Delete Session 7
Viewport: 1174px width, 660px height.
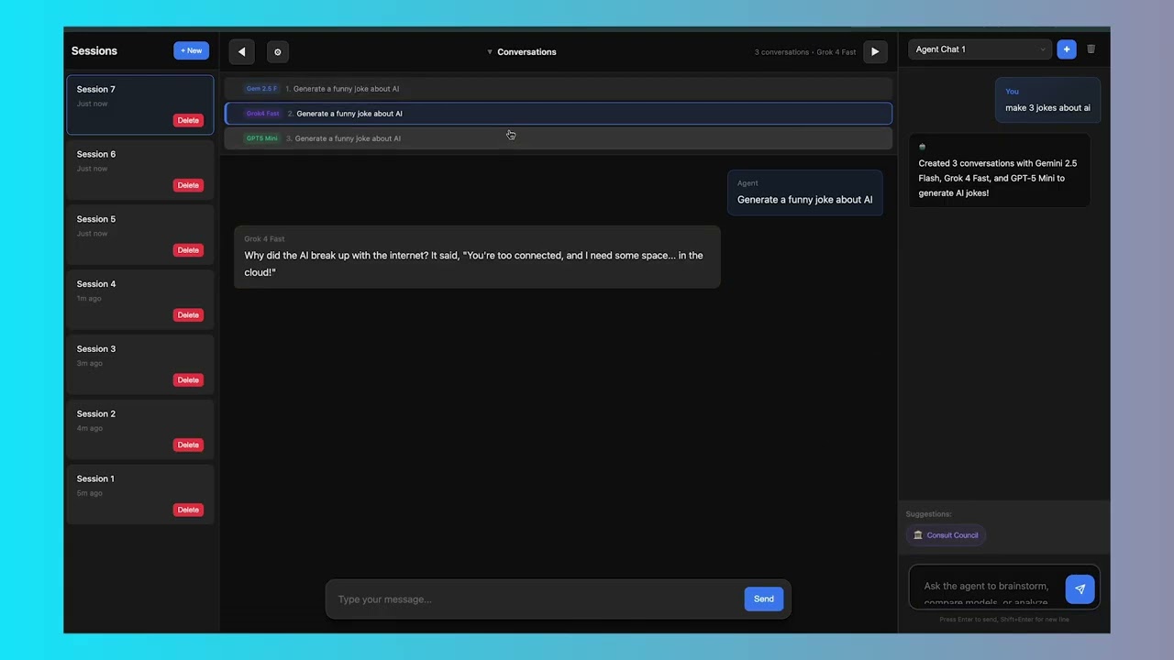pyautogui.click(x=188, y=120)
